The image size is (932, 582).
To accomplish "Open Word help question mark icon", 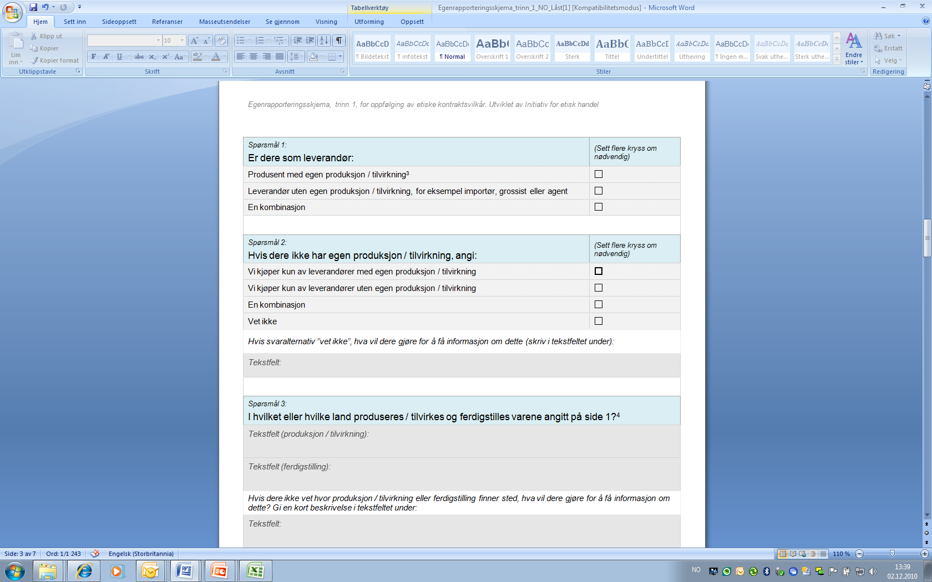I will coord(925,21).
